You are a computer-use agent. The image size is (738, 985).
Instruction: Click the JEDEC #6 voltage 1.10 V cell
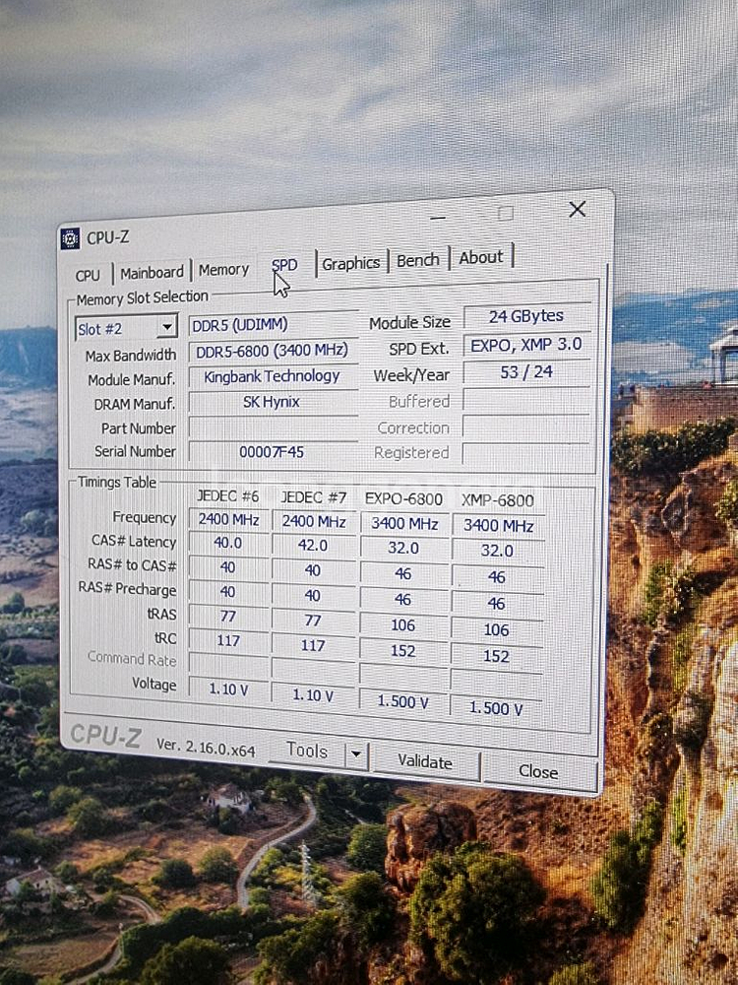(x=228, y=689)
